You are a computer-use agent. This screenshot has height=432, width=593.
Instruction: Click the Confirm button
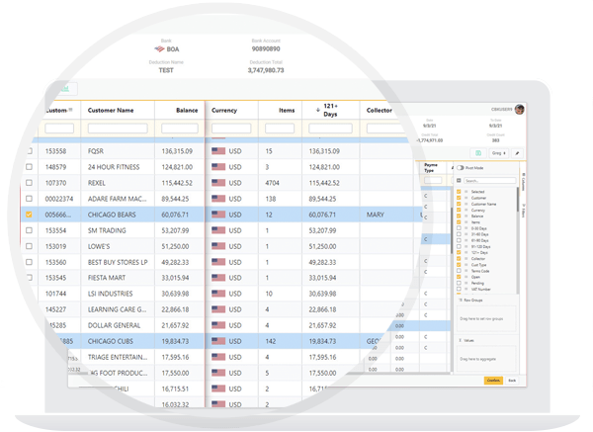(x=493, y=381)
